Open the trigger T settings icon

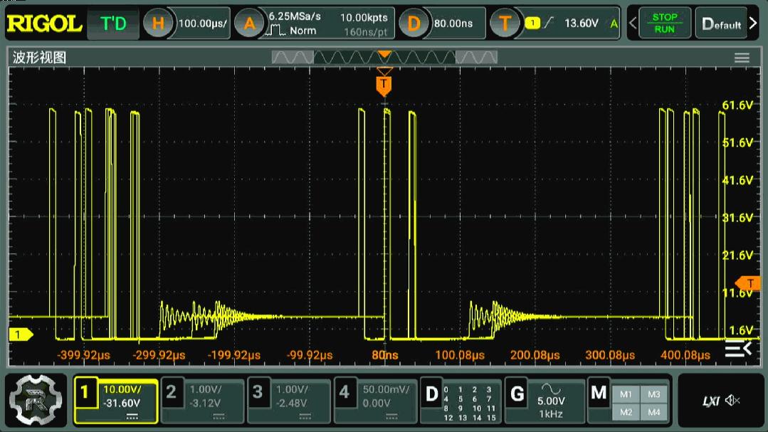coord(505,23)
